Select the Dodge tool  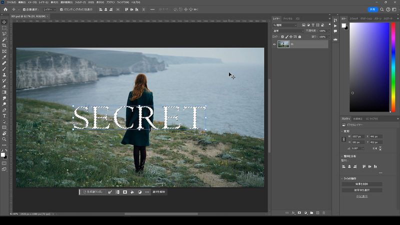pos(4,104)
